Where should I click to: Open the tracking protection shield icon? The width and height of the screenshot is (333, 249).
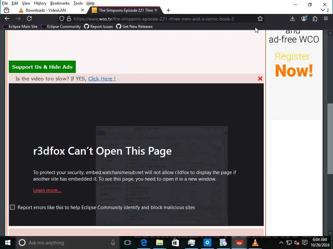(x=61, y=18)
